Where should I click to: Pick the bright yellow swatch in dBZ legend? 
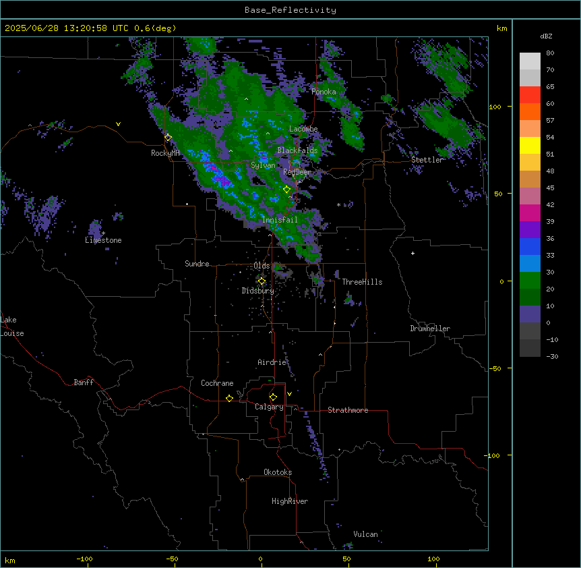coord(530,145)
